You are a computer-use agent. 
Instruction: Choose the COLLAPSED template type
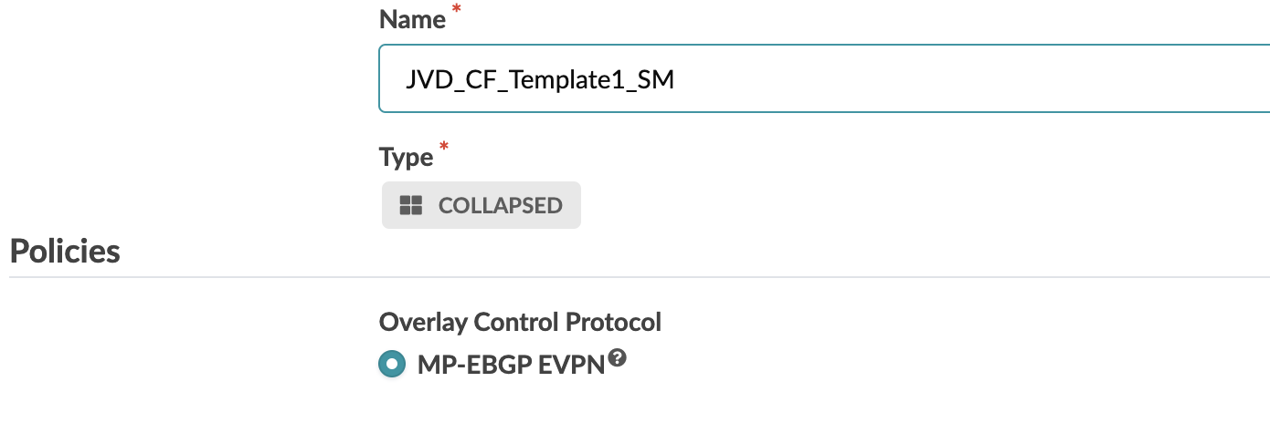click(482, 205)
